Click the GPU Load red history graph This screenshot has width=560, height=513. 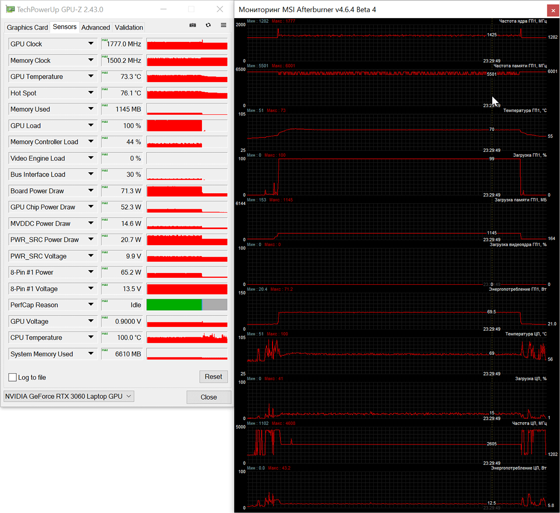pos(187,125)
